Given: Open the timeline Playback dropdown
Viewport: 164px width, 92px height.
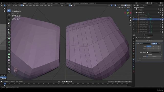Looking at the screenshot, I should point(7,82).
